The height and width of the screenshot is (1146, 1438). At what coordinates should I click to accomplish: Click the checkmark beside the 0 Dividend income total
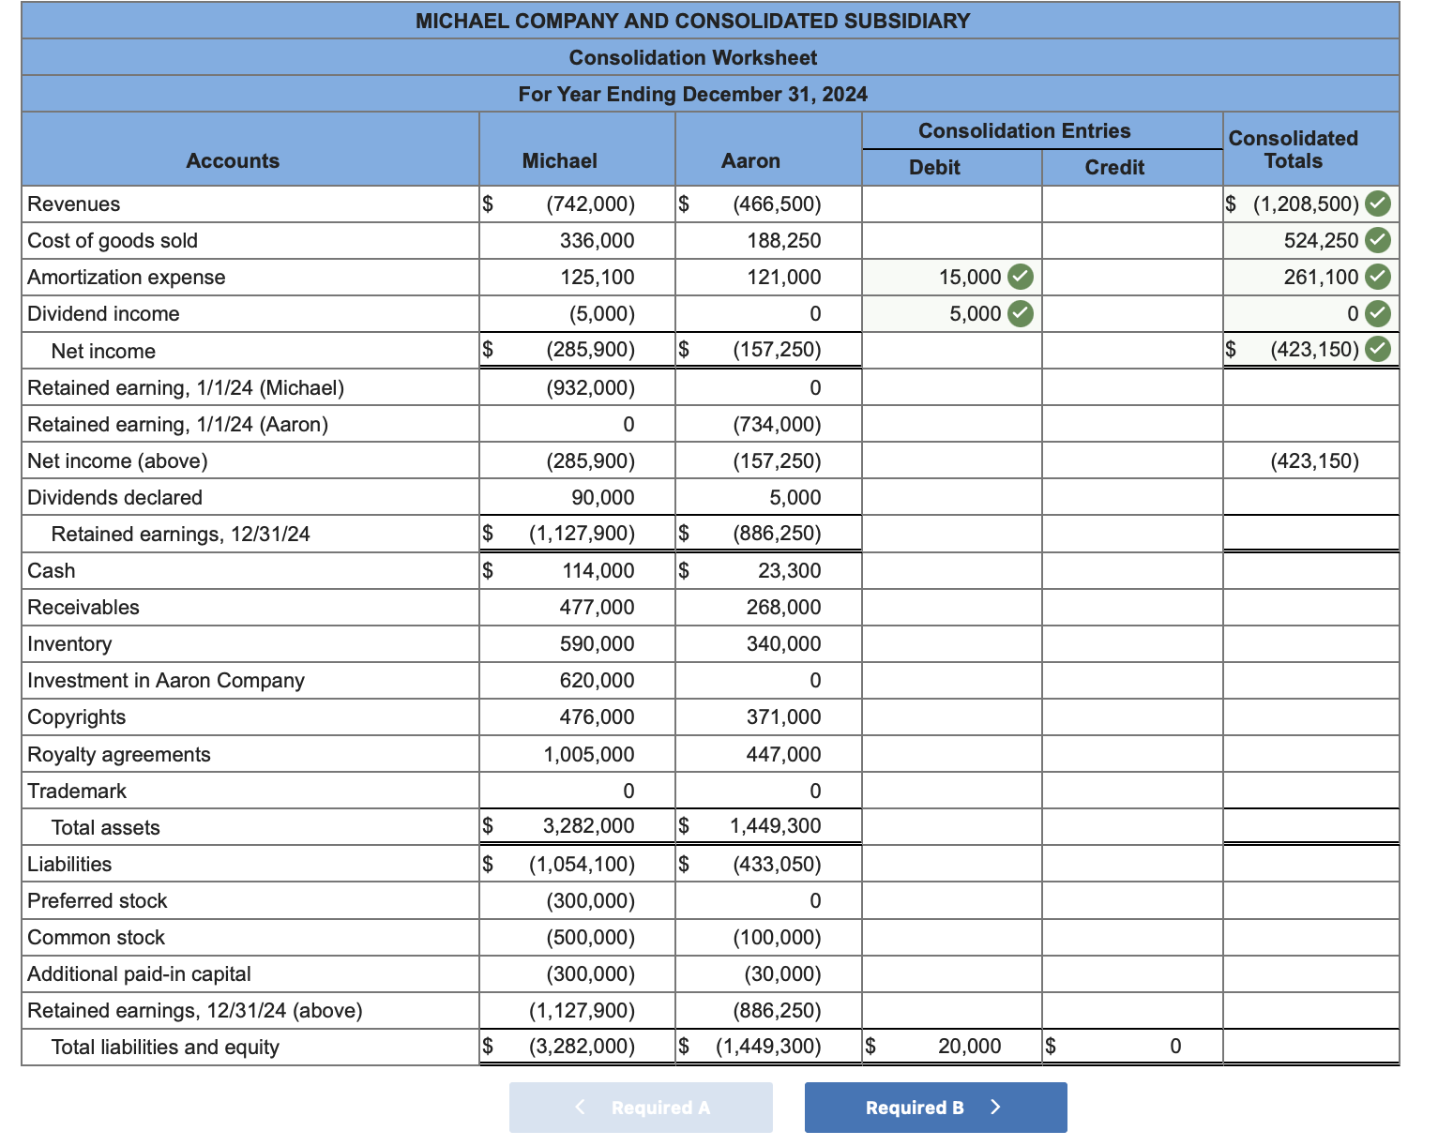click(x=1376, y=313)
